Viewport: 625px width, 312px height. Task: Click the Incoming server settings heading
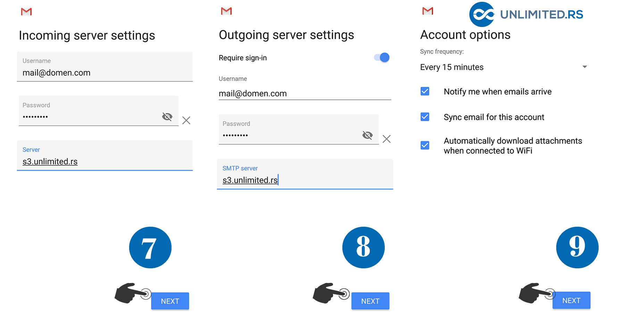point(87,35)
